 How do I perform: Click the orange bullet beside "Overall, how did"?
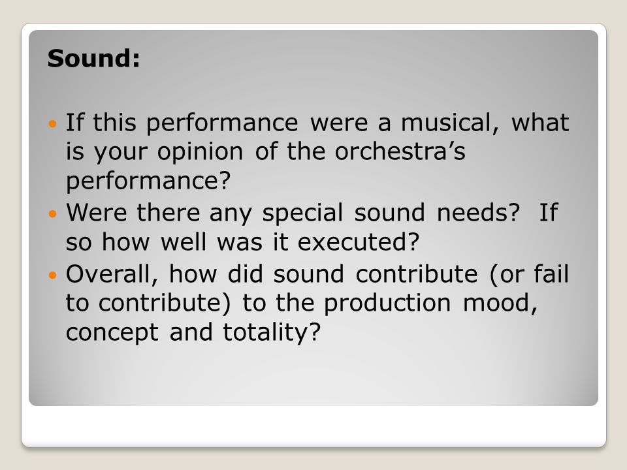tap(52, 275)
